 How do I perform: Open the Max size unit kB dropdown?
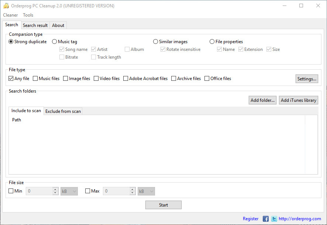(x=146, y=191)
